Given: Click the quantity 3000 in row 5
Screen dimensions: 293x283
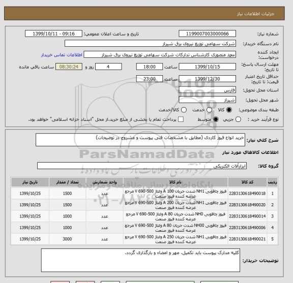Looking at the screenshot, I should 67,239.
